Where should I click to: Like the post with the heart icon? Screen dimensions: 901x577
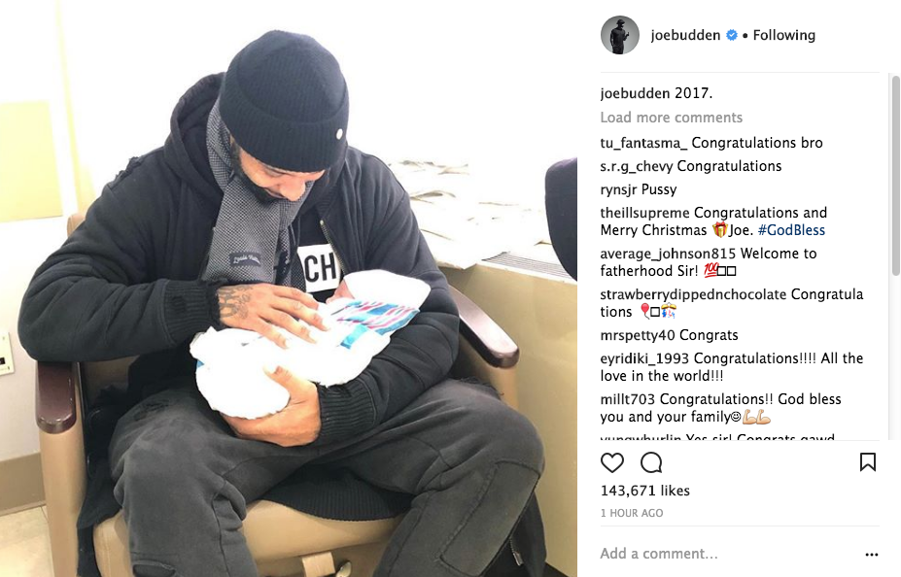[612, 462]
